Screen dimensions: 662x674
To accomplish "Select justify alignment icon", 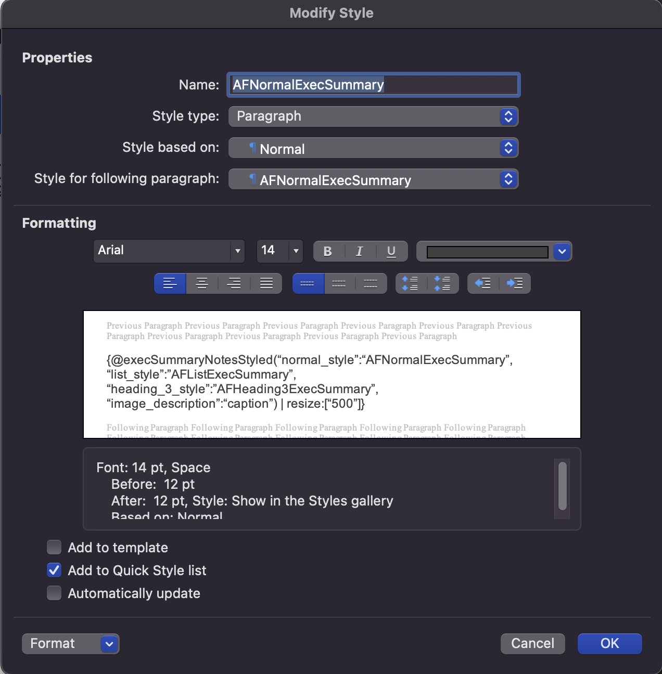I will click(266, 283).
